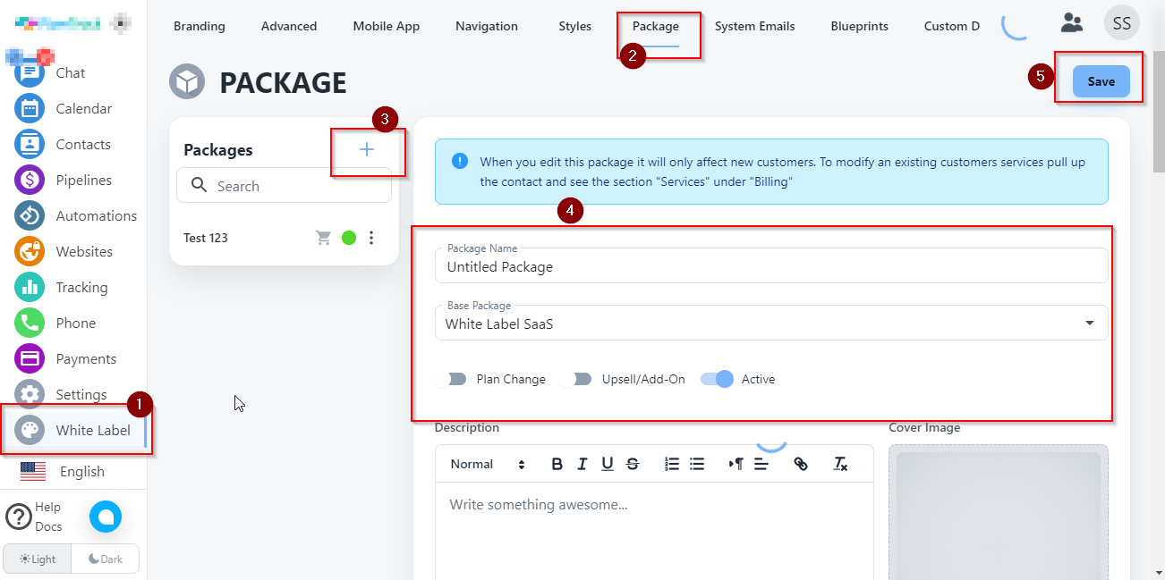Open the English language selector
This screenshot has height=580, width=1165.
(72, 471)
